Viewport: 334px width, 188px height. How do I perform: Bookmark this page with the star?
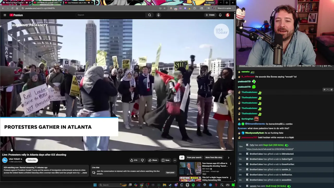pyautogui.click(x=164, y=8)
